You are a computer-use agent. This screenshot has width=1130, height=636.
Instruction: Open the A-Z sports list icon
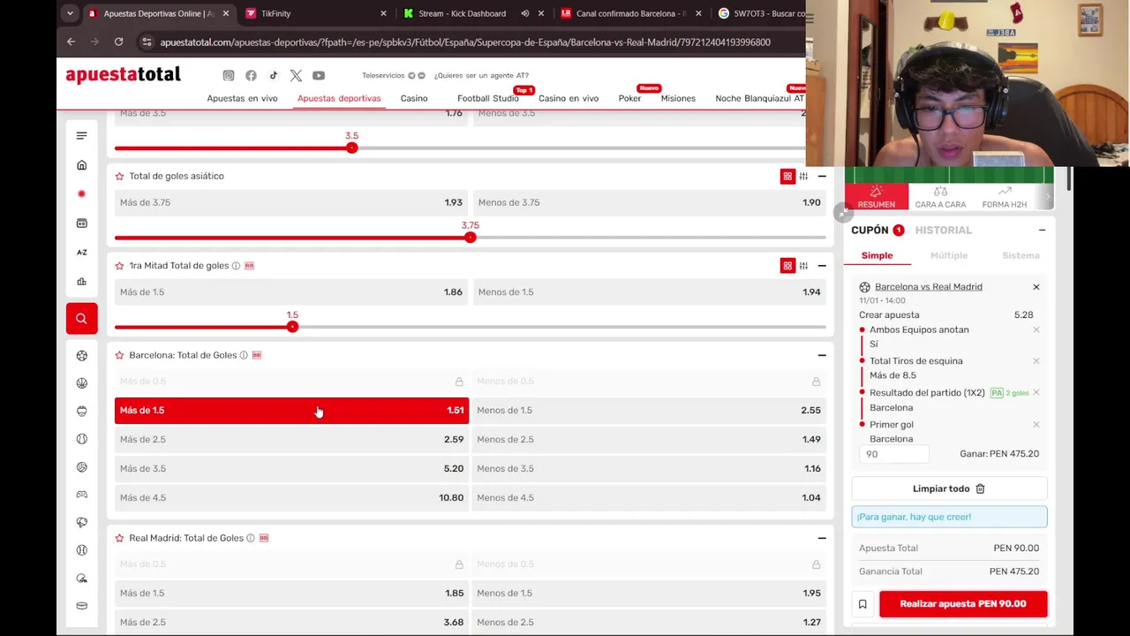(81, 252)
